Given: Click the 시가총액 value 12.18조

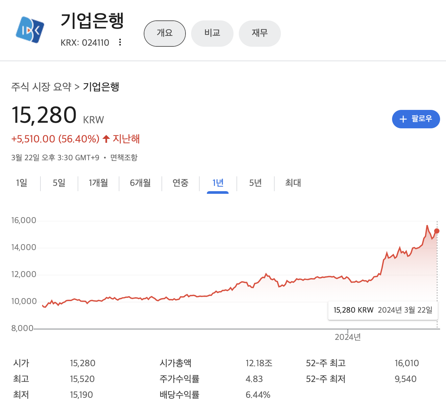Looking at the screenshot, I should (259, 363).
